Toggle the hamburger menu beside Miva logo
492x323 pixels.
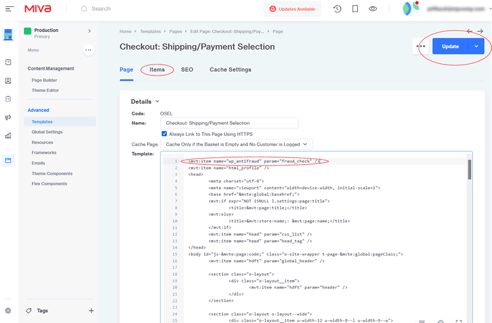(x=9, y=9)
